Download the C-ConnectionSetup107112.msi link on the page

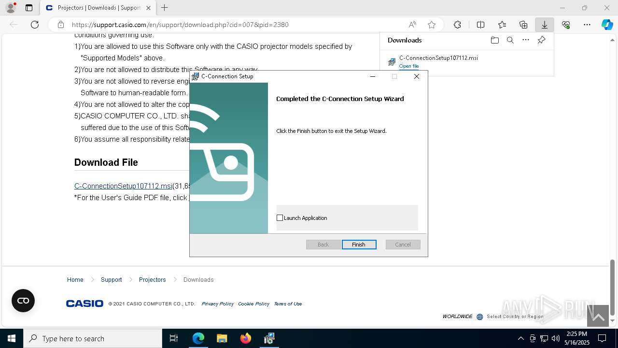coord(123,186)
